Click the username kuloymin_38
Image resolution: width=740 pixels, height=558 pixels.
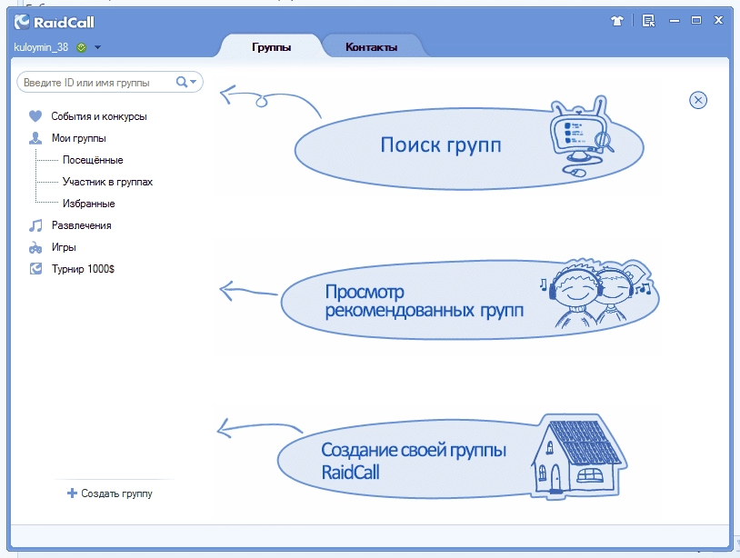click(x=41, y=47)
